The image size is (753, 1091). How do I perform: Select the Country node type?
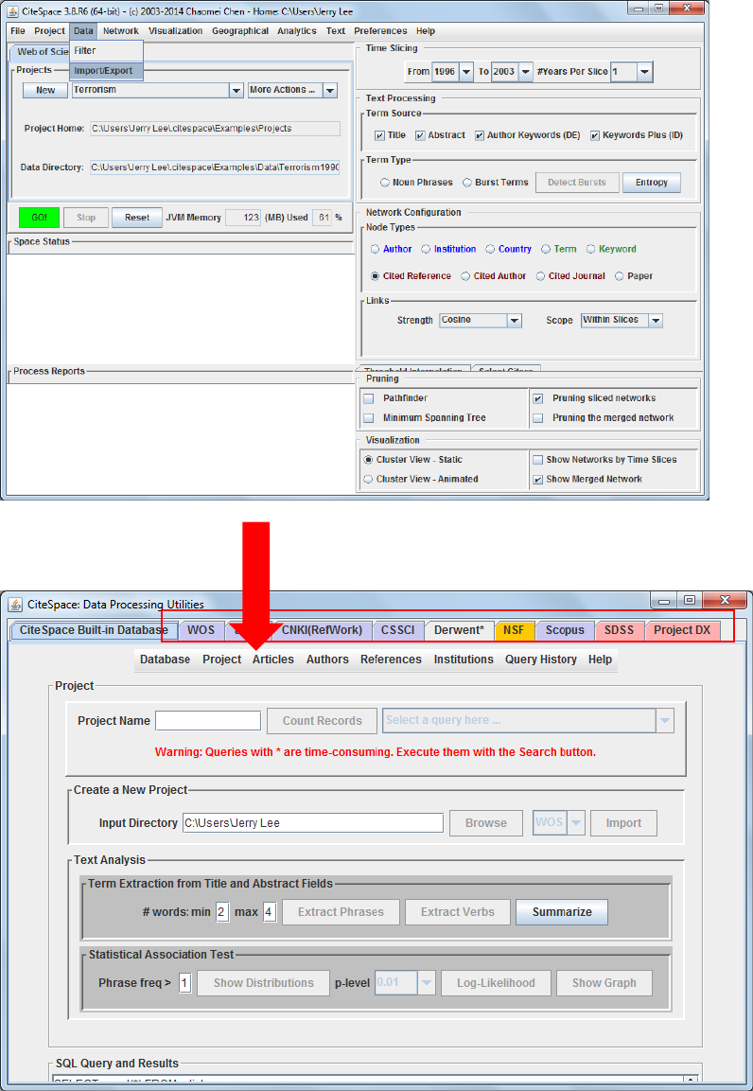pyautogui.click(x=491, y=249)
